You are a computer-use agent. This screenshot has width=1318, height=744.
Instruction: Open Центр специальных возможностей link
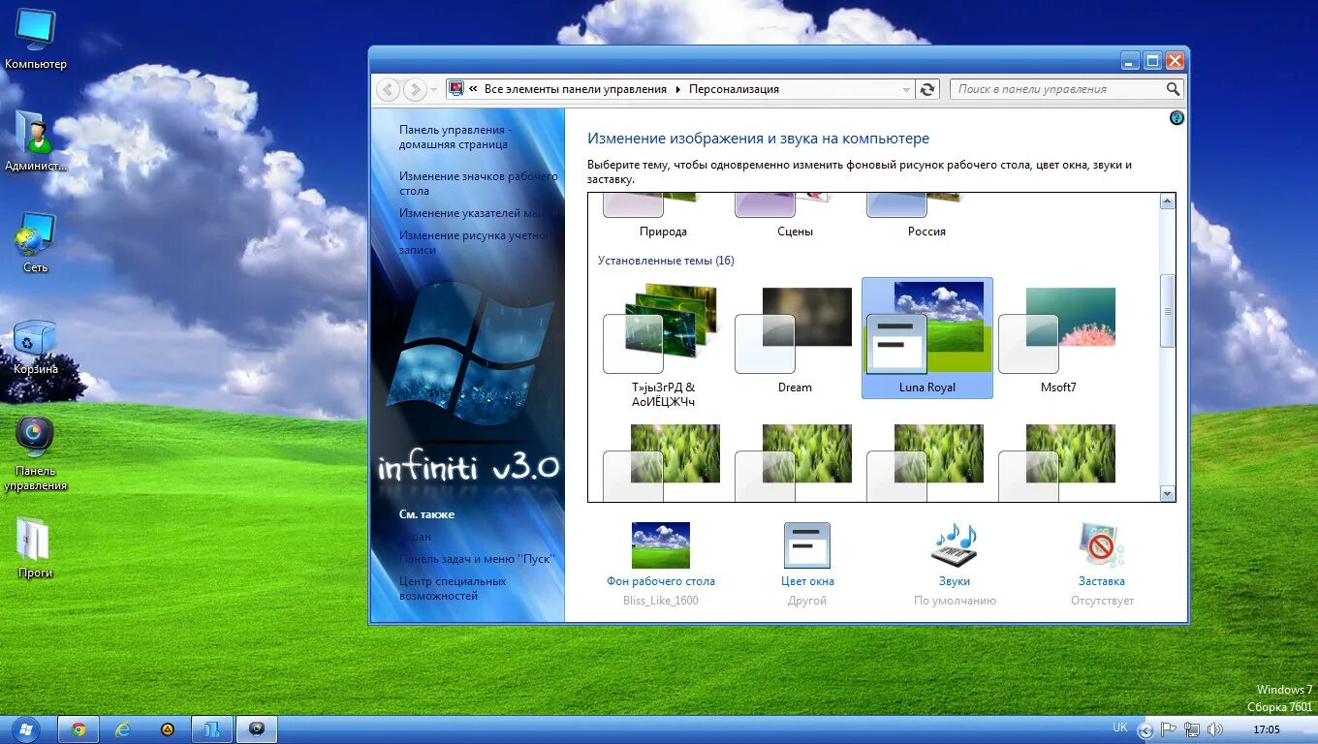click(x=453, y=588)
